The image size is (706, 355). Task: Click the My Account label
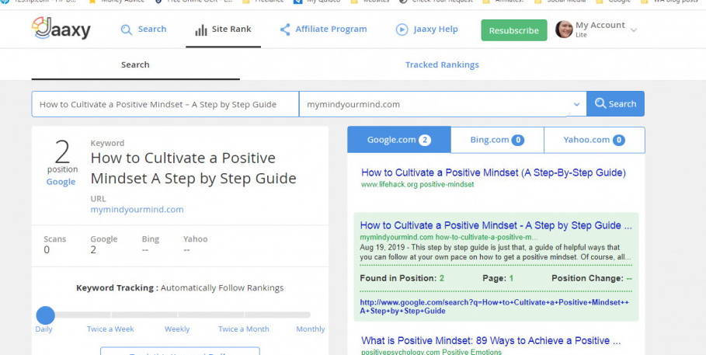click(x=600, y=25)
